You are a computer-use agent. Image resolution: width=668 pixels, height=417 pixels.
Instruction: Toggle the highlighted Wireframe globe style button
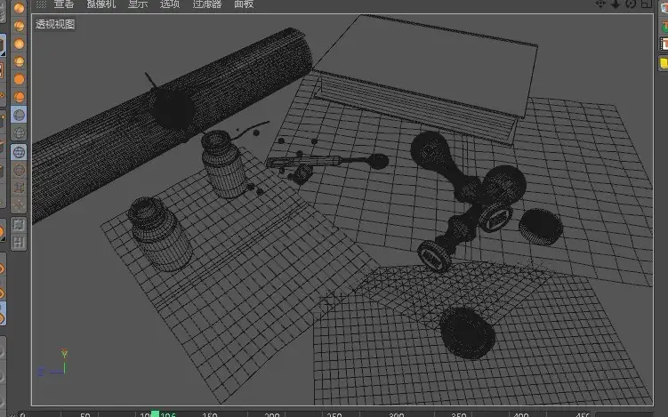19,152
